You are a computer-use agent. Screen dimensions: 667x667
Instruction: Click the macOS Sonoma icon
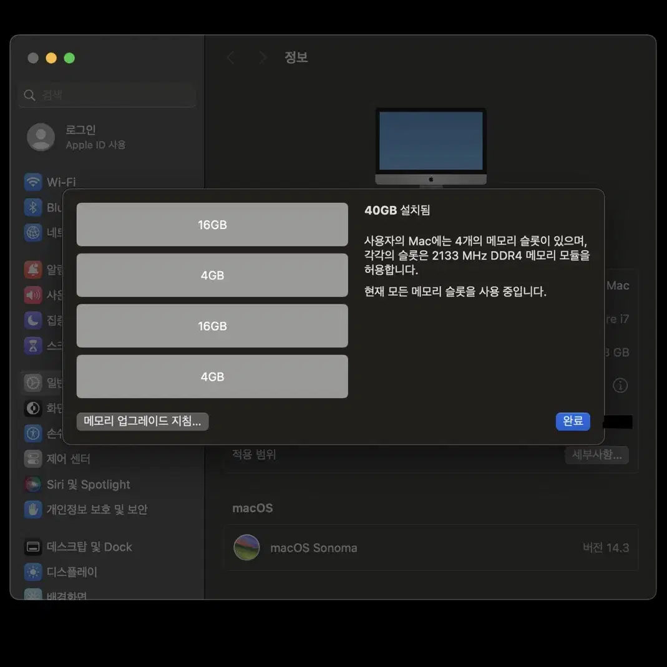(x=246, y=547)
